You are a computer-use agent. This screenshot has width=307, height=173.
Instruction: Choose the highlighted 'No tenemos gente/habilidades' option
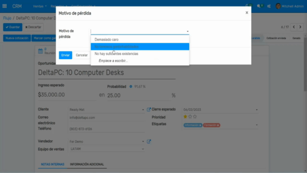(x=140, y=47)
